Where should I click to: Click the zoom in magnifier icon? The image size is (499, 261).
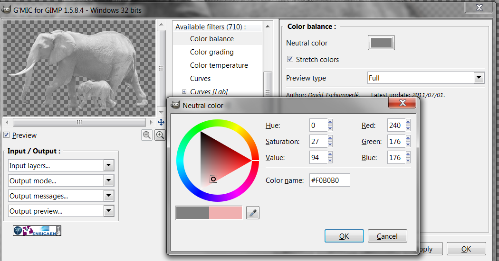click(x=160, y=135)
